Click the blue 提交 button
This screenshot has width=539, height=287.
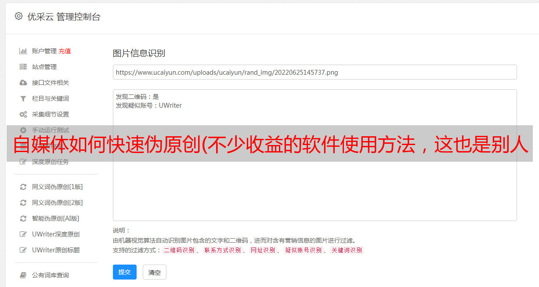(125, 272)
